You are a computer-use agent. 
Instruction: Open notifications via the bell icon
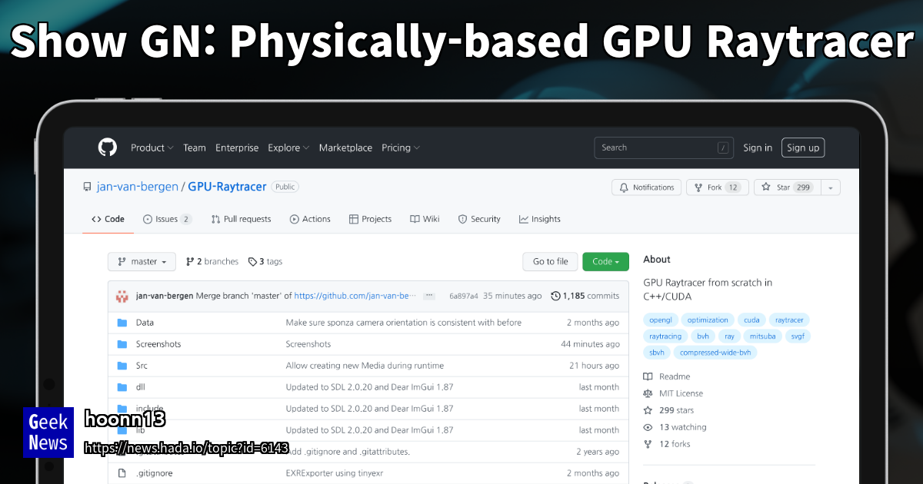(624, 187)
